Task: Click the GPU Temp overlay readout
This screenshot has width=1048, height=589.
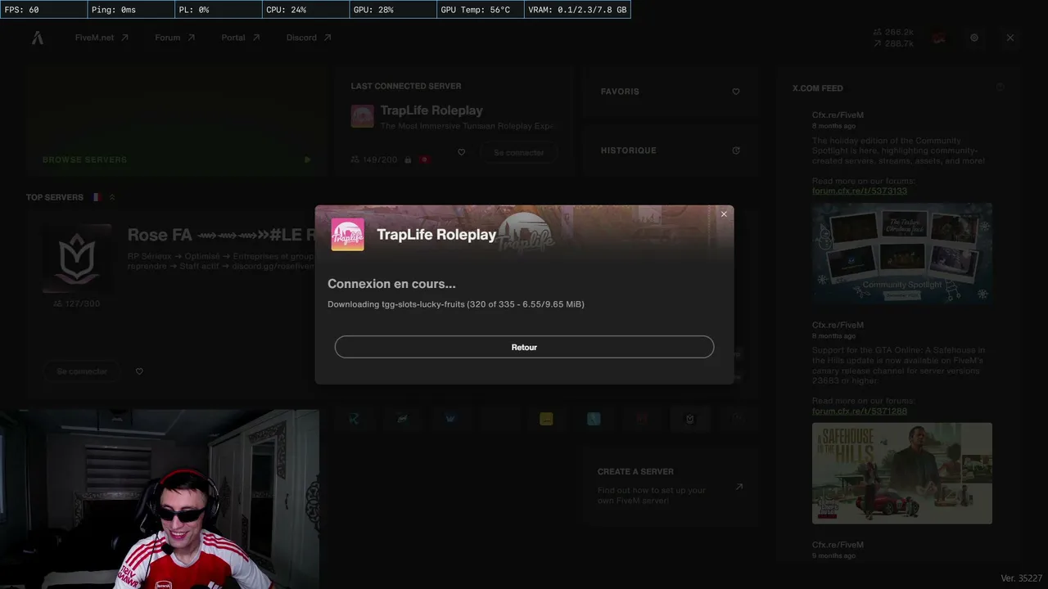Action: pyautogui.click(x=480, y=10)
